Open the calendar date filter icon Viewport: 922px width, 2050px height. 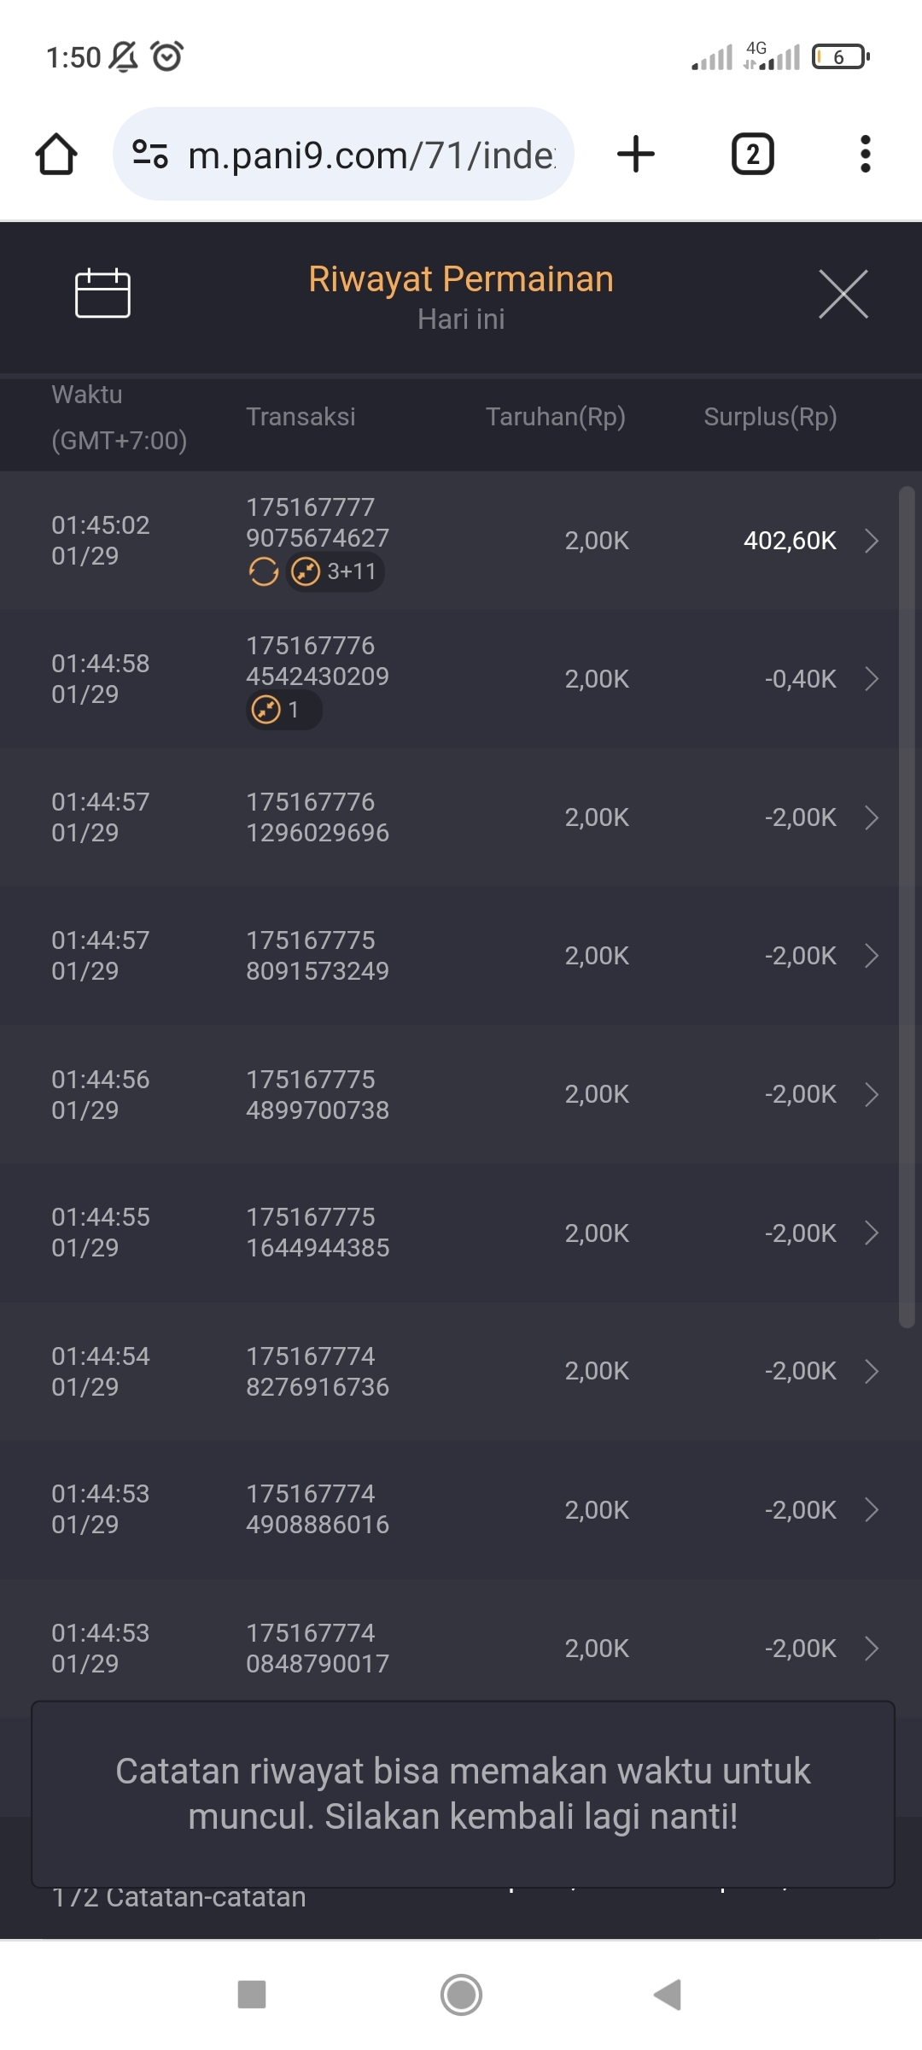(x=102, y=293)
